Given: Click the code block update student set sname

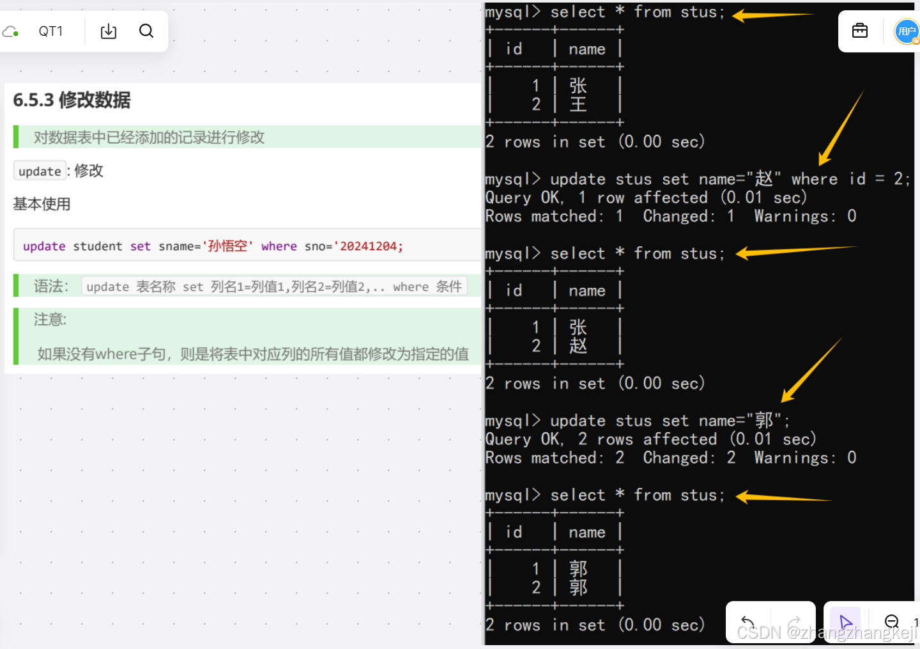Looking at the screenshot, I should coord(247,246).
